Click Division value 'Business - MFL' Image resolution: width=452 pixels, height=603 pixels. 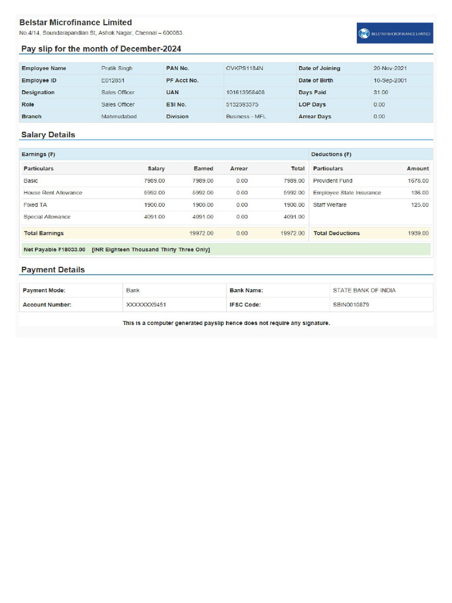[x=246, y=117]
